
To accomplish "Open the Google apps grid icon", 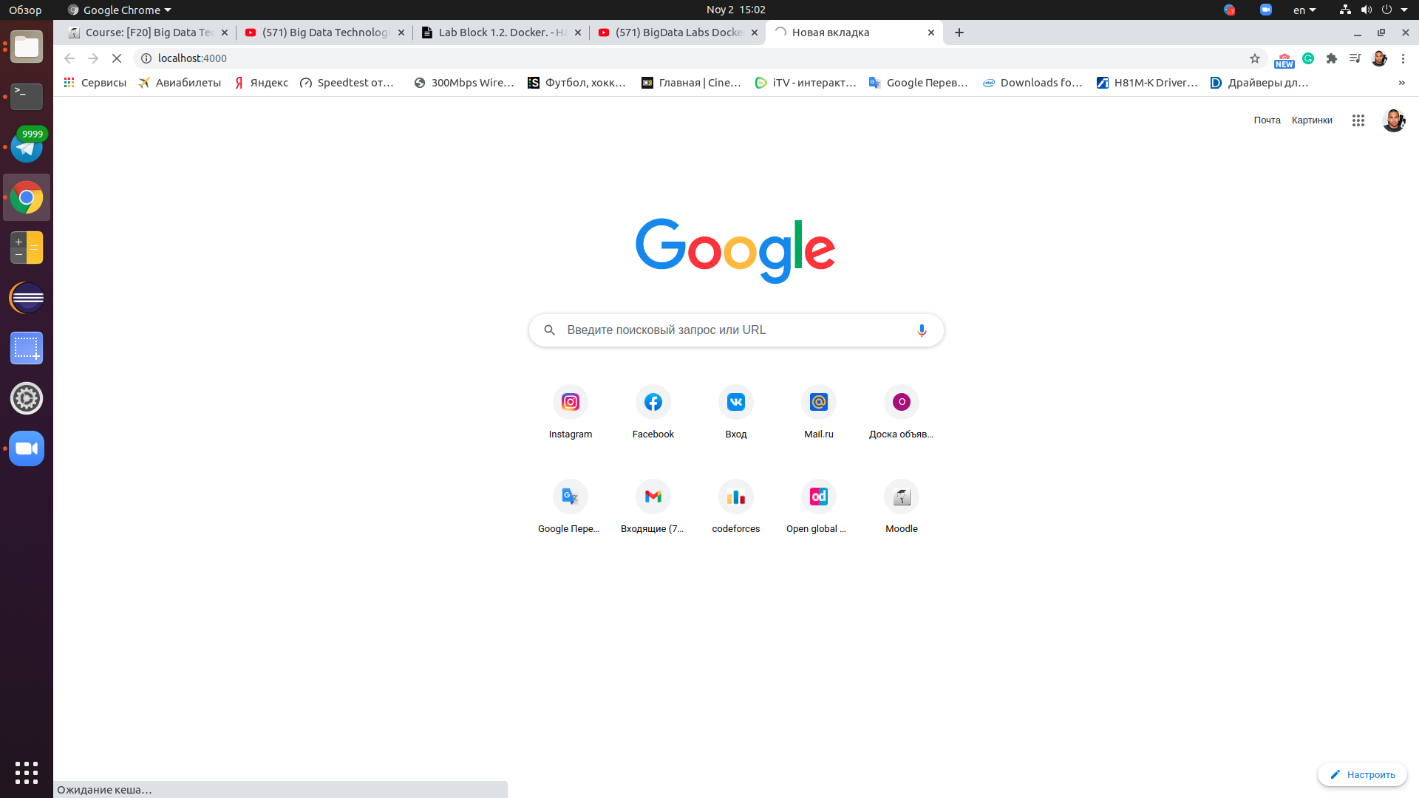I will coord(1358,120).
